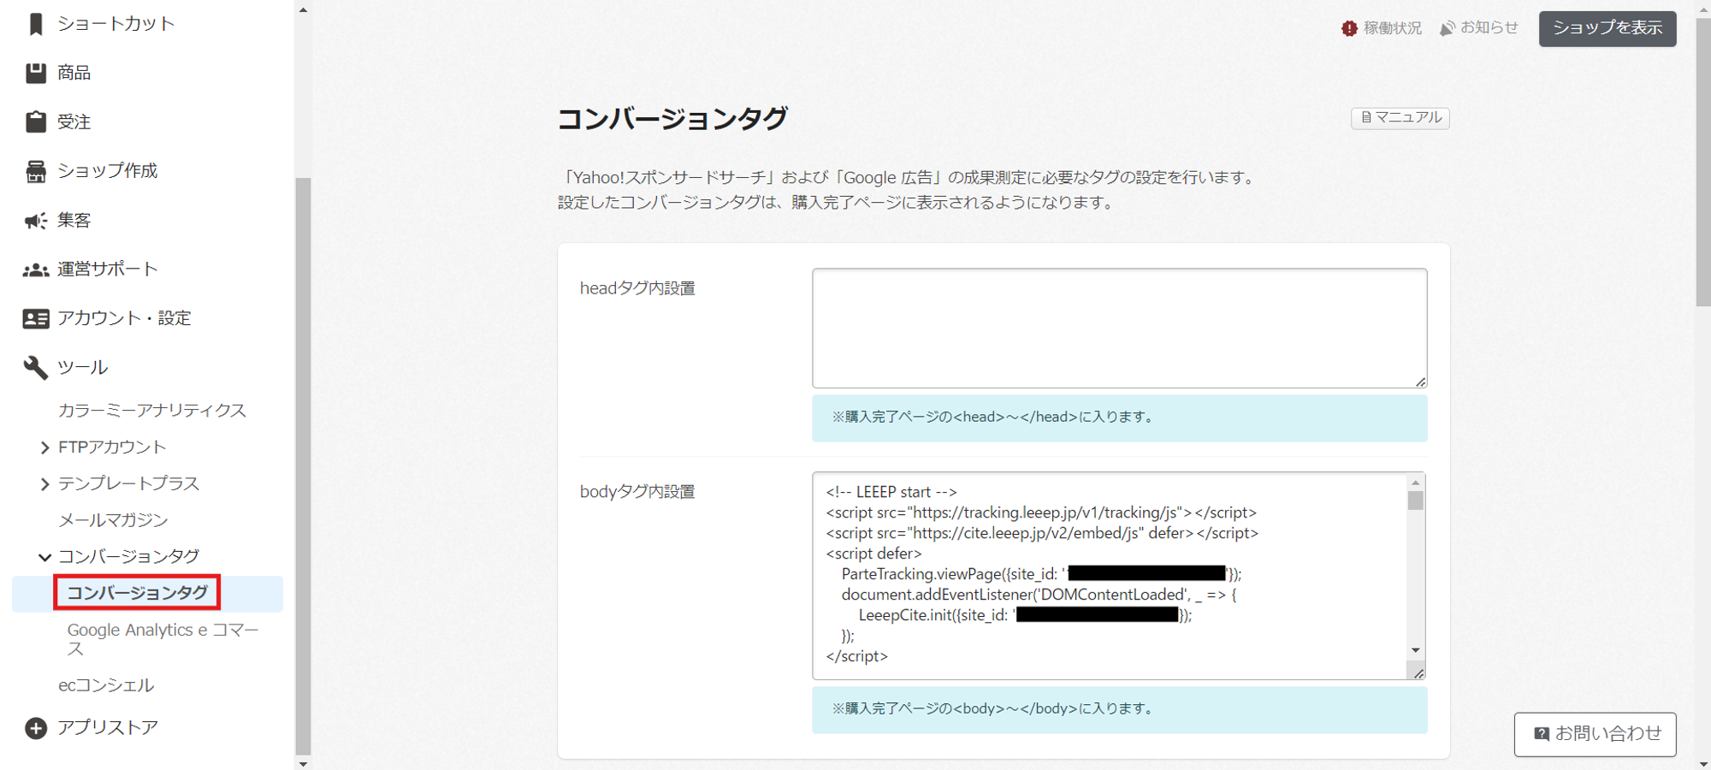This screenshot has height=770, width=1711.
Task: Go to カラーミーアナリティクス page
Action: pyautogui.click(x=152, y=411)
